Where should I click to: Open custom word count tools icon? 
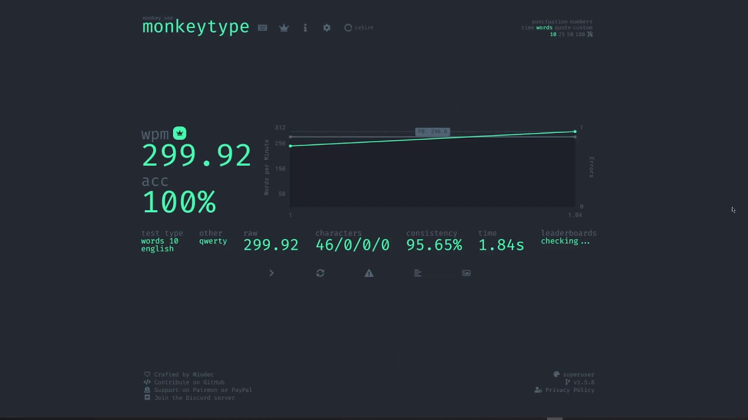590,34
